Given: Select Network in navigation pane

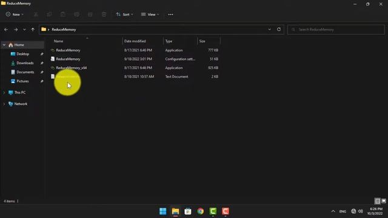Looking at the screenshot, I should (x=21, y=104).
